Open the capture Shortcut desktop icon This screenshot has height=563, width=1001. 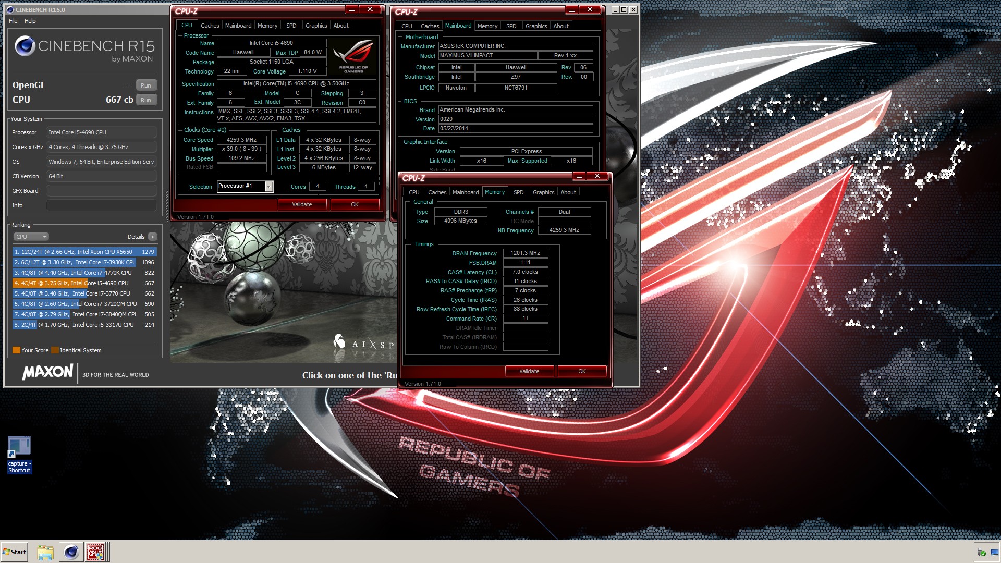click(x=19, y=455)
